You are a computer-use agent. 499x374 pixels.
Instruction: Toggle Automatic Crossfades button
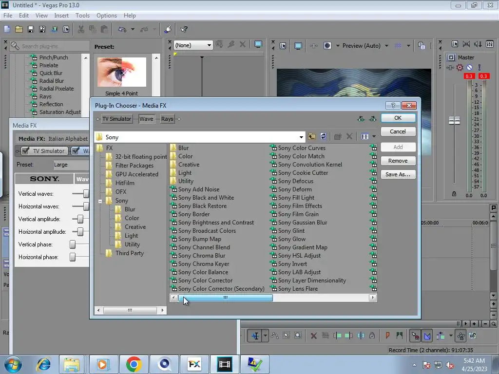tap(427, 336)
